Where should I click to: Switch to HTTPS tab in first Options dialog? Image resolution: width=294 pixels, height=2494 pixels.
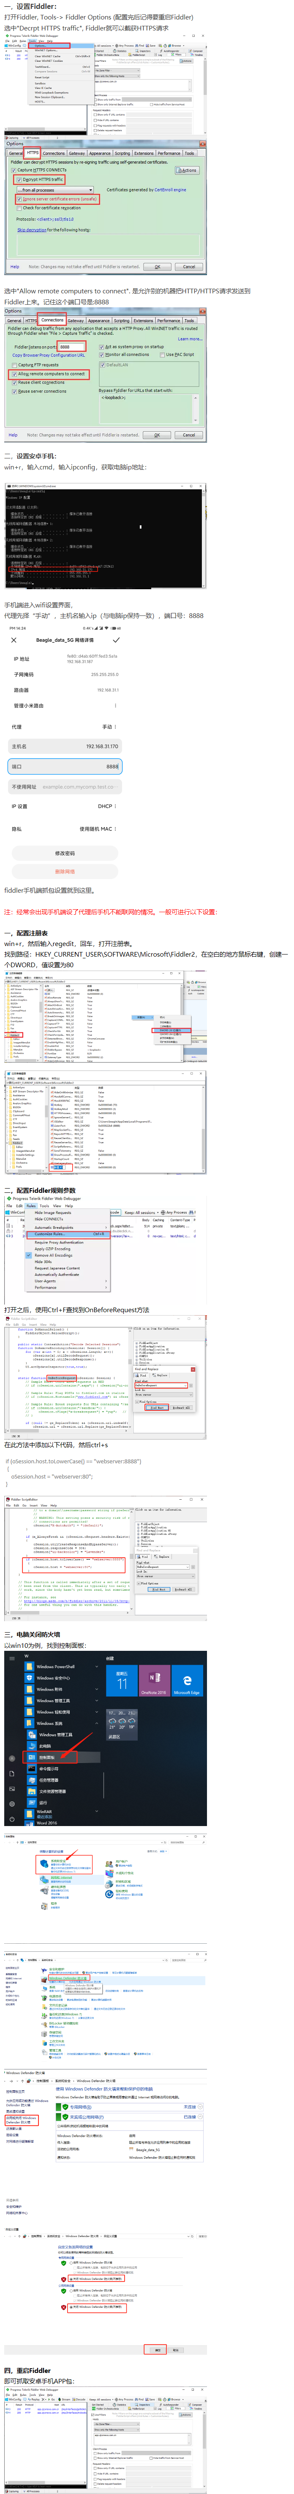(33, 153)
